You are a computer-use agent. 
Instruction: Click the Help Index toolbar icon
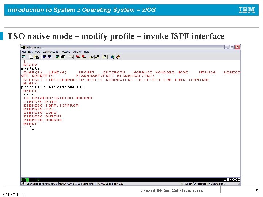118,57
